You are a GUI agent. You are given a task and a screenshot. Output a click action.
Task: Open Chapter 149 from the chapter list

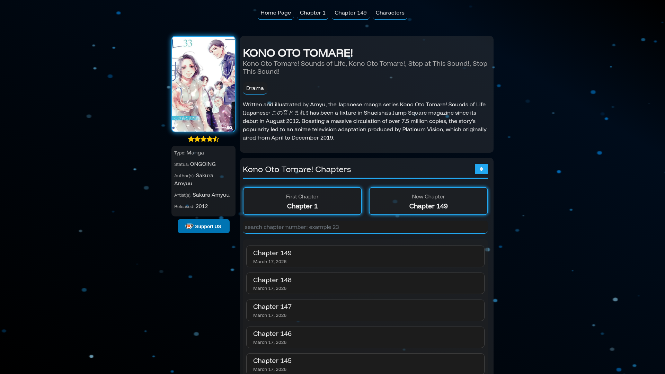pyautogui.click(x=365, y=257)
